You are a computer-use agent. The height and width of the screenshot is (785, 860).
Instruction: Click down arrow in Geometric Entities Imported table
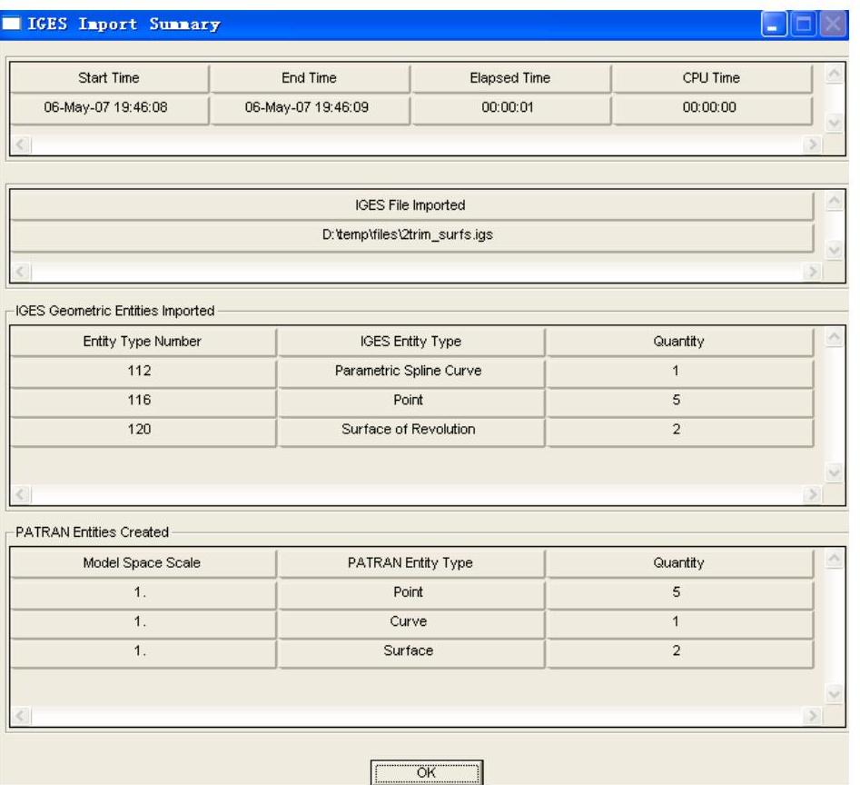pyautogui.click(x=835, y=472)
